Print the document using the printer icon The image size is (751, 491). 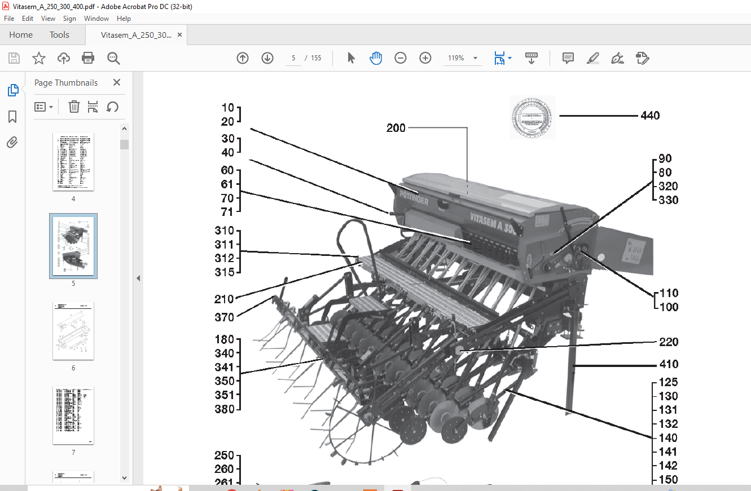(88, 58)
